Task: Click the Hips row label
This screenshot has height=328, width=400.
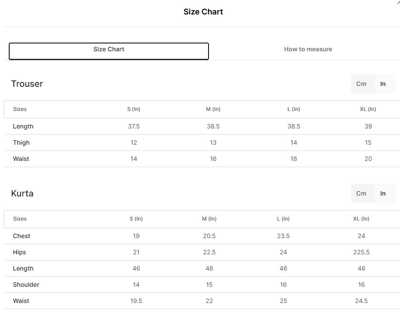Action: (x=20, y=252)
